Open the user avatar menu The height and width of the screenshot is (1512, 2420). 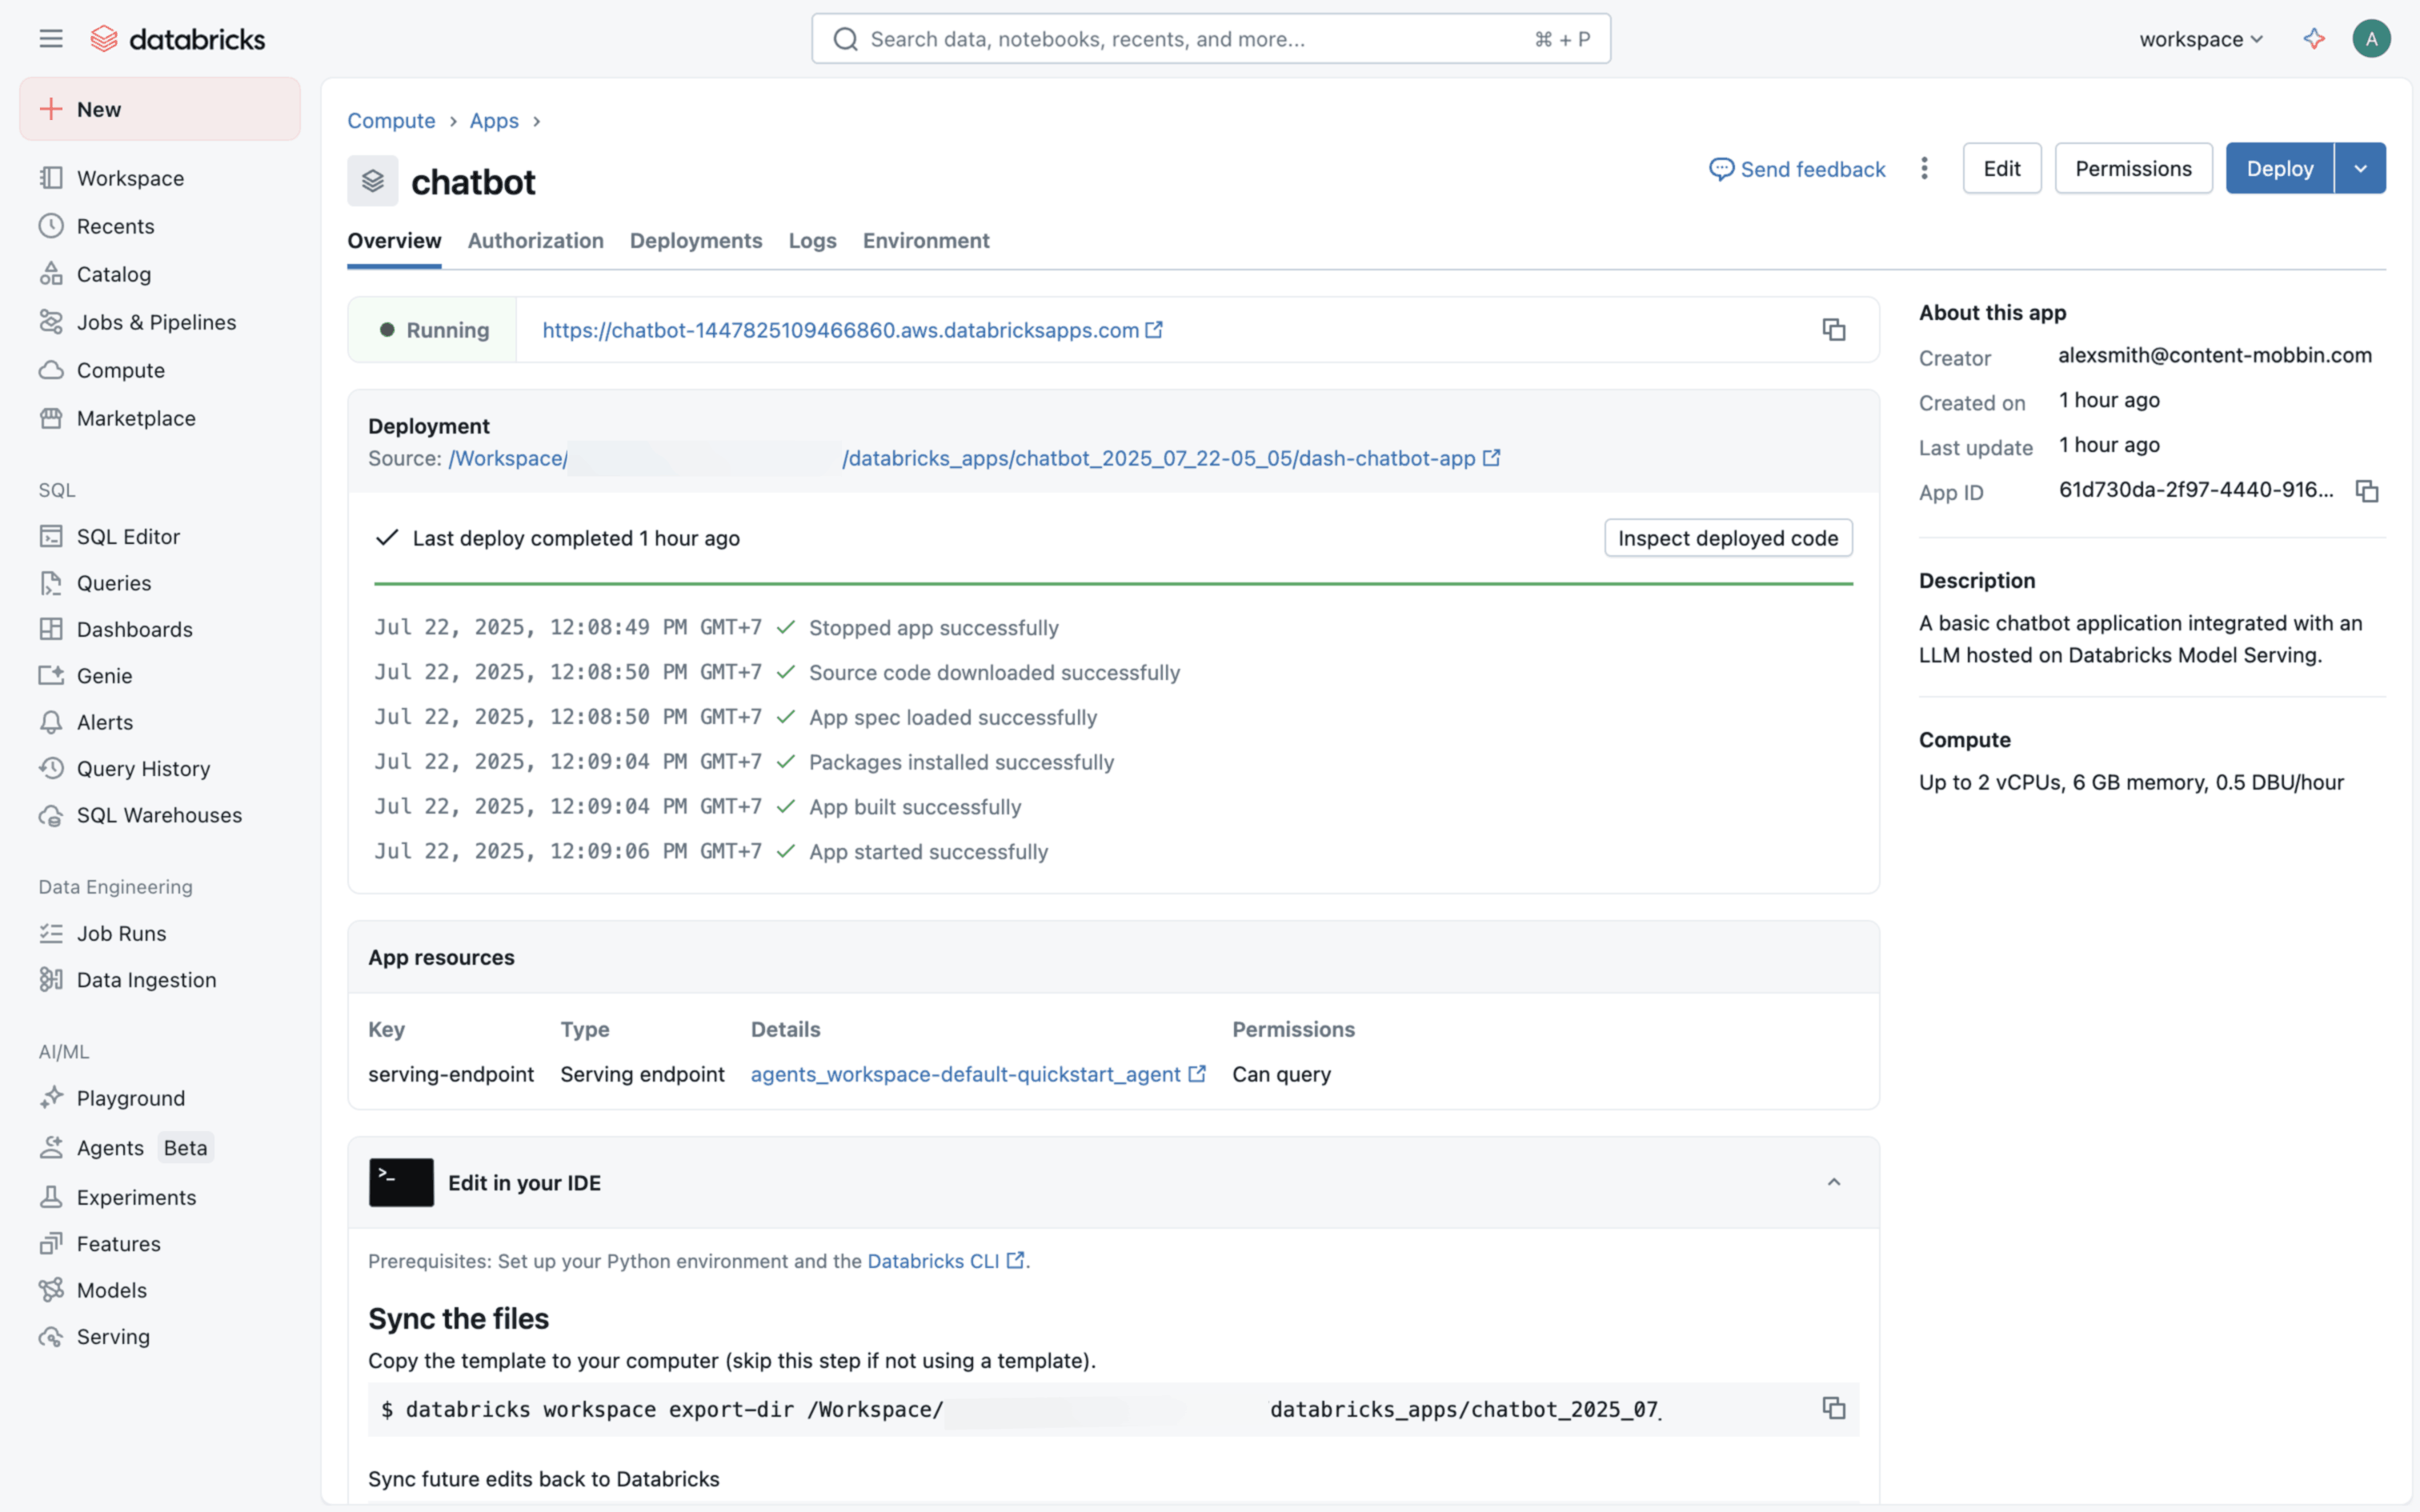[x=2371, y=39]
